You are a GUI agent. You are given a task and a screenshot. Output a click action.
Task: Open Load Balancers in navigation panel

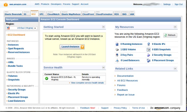[17, 101]
